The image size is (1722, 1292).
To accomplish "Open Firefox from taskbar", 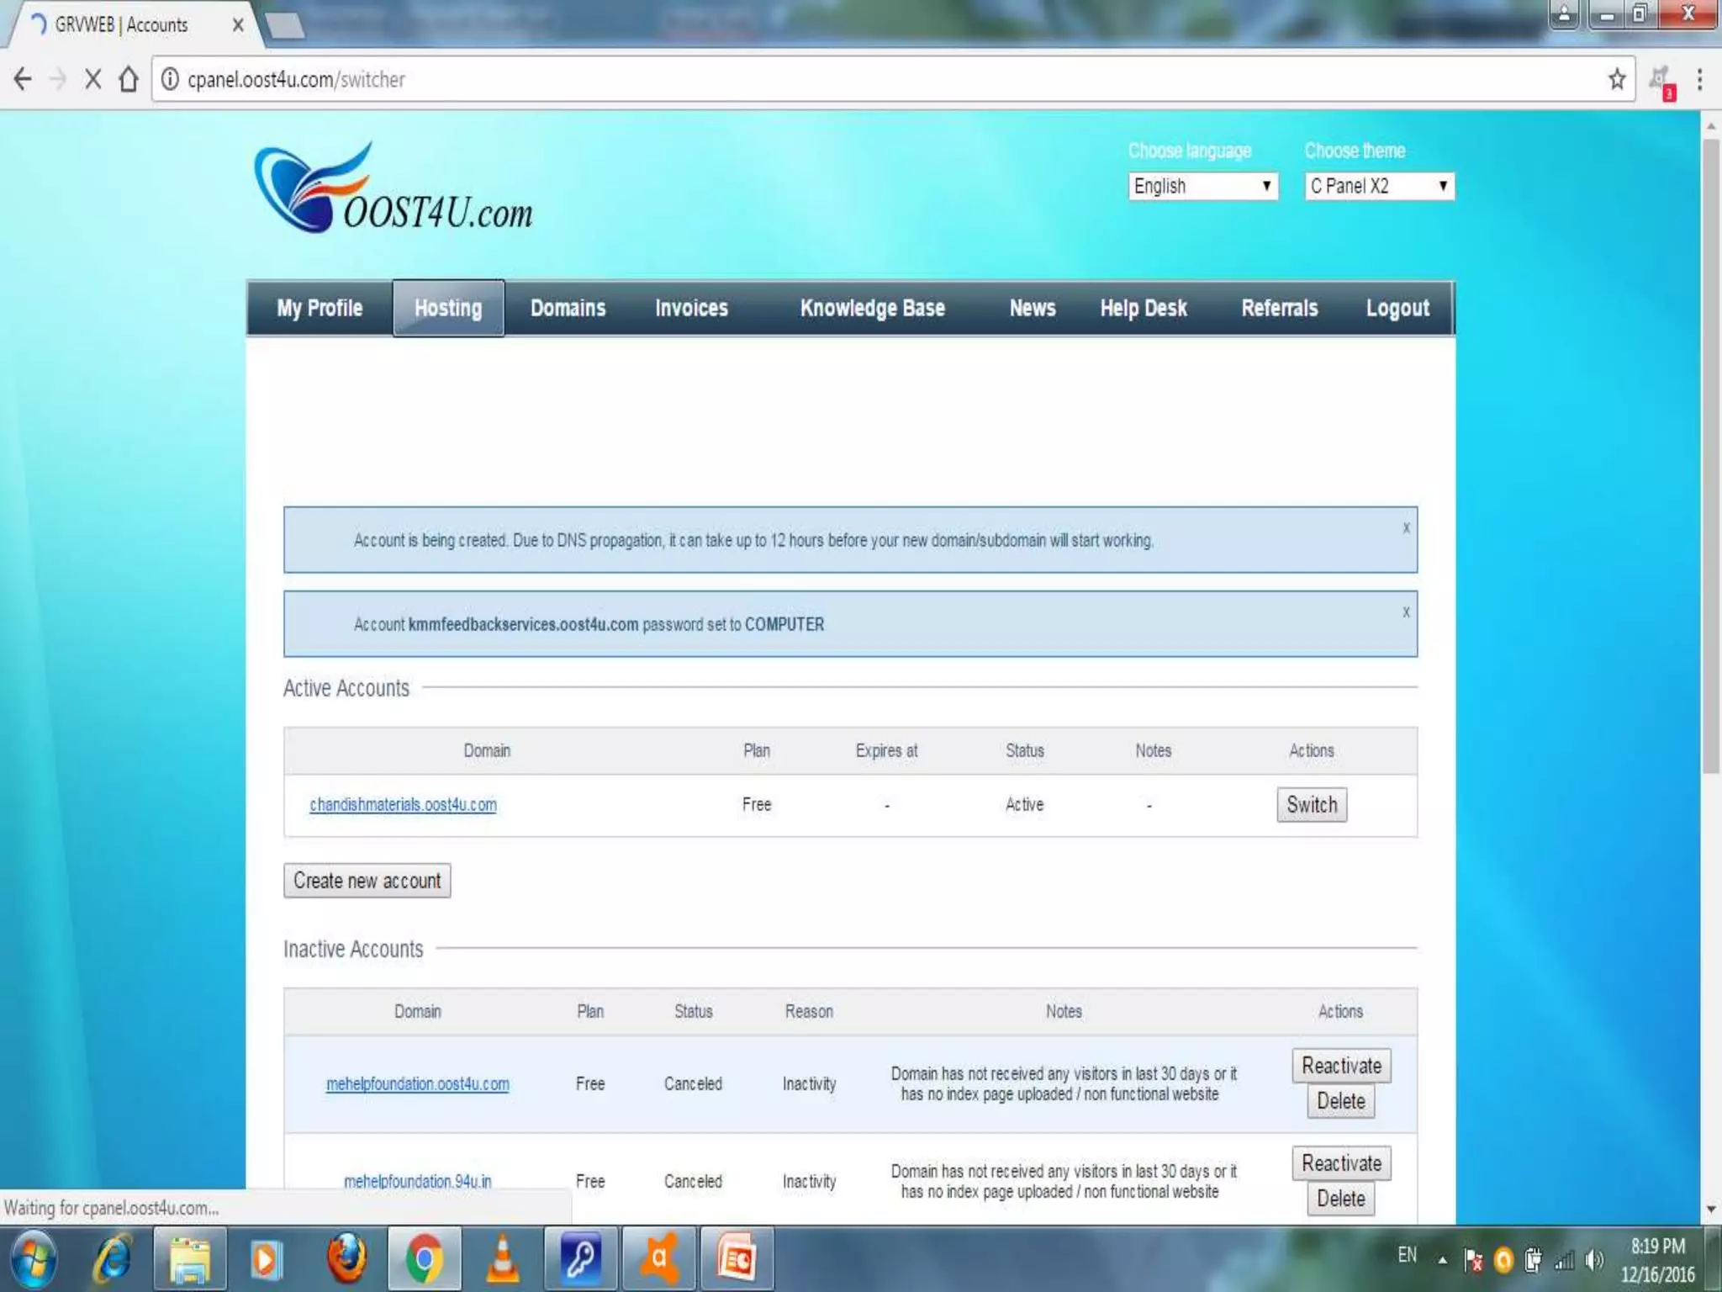I will pyautogui.click(x=346, y=1258).
